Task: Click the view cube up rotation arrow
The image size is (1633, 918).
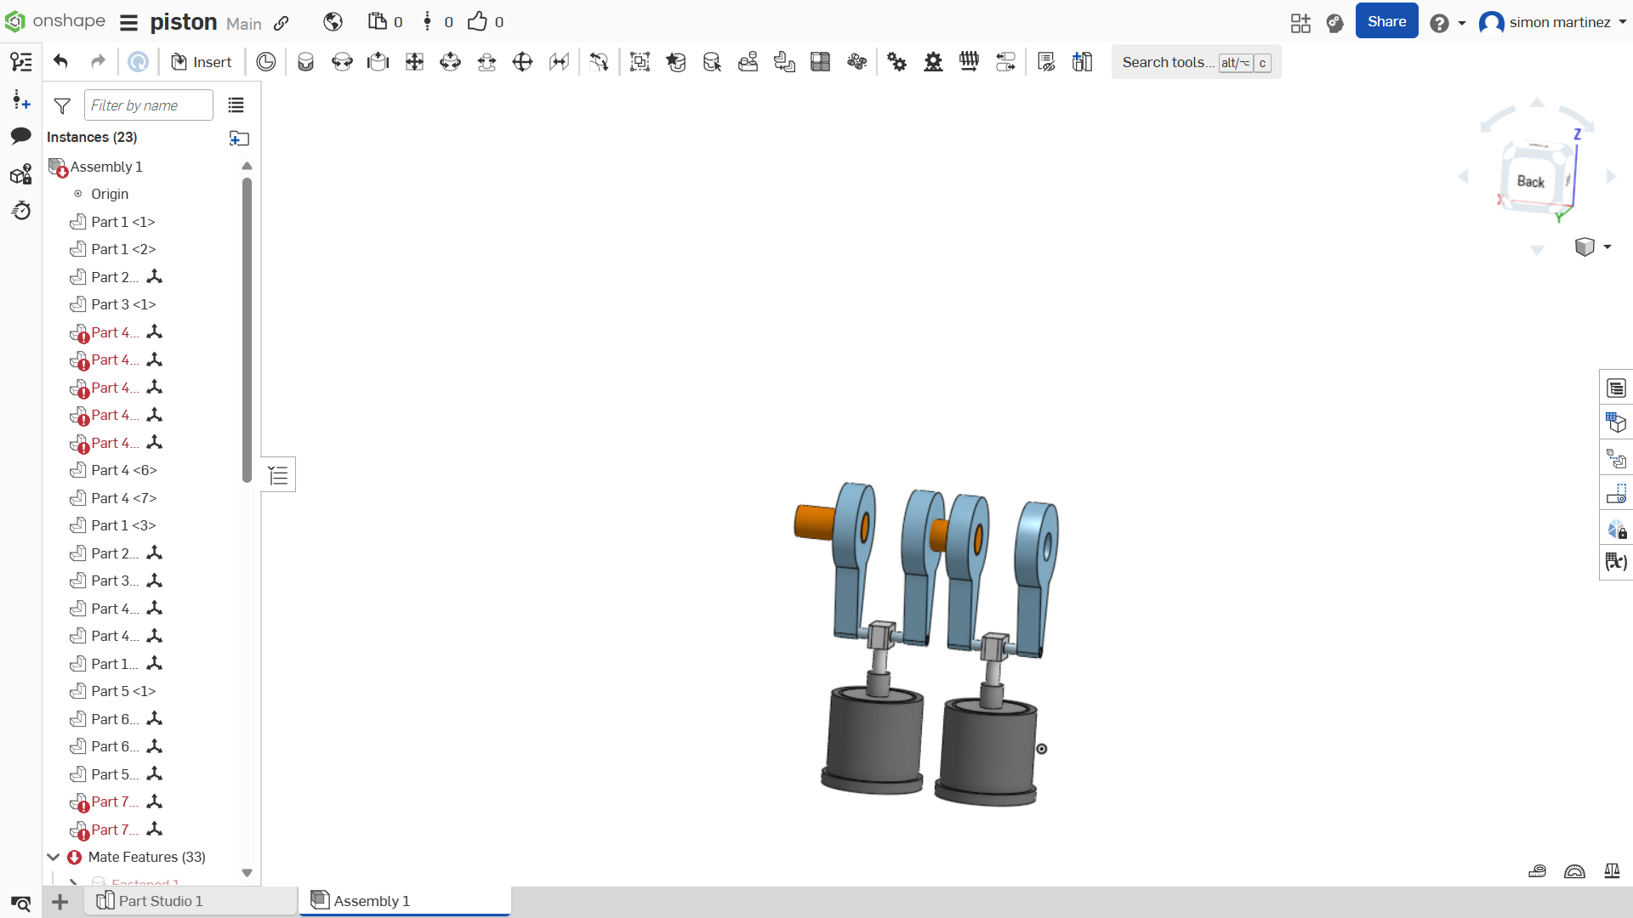Action: pyautogui.click(x=1537, y=103)
